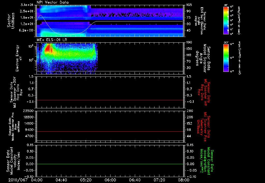Click the "260" telemetry tick value

(190, 111)
